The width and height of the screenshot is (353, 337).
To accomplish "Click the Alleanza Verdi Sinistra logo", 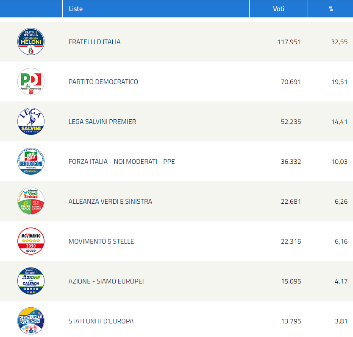I will pyautogui.click(x=31, y=202).
